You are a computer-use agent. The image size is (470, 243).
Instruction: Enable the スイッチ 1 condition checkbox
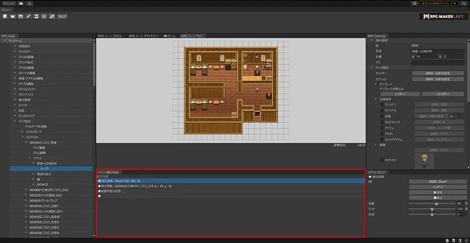tap(382, 104)
